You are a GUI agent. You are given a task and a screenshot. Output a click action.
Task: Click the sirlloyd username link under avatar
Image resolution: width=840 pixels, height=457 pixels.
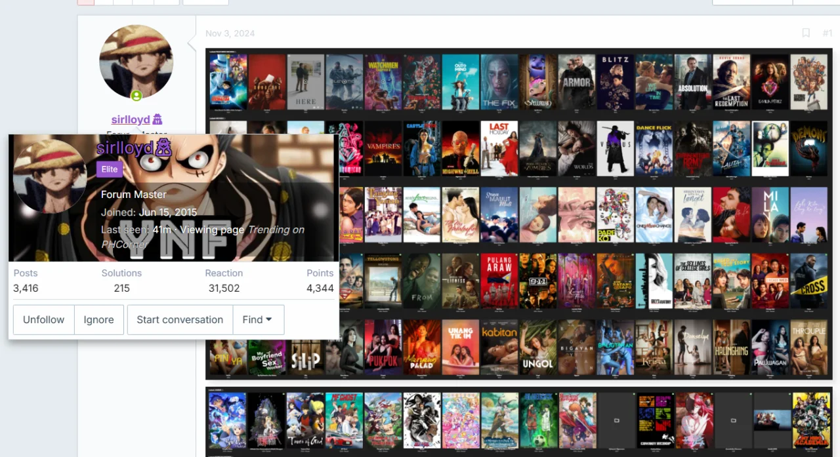click(x=131, y=119)
